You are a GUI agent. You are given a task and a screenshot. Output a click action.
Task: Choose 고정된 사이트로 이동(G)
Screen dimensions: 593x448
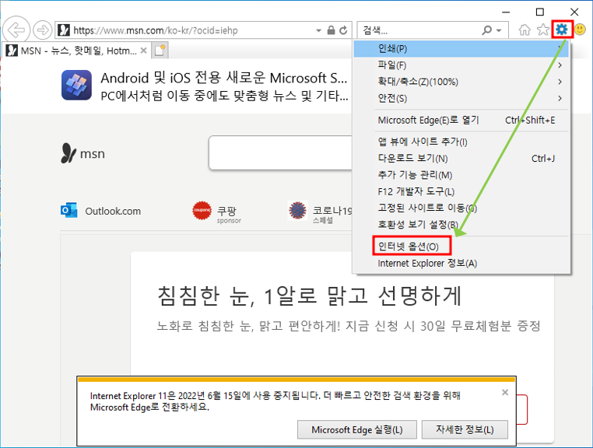click(x=461, y=208)
